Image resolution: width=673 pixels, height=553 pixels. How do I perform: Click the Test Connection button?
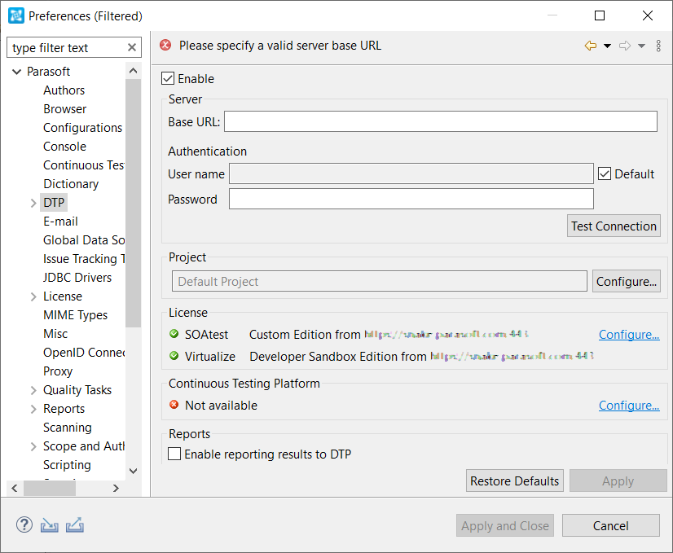click(614, 226)
